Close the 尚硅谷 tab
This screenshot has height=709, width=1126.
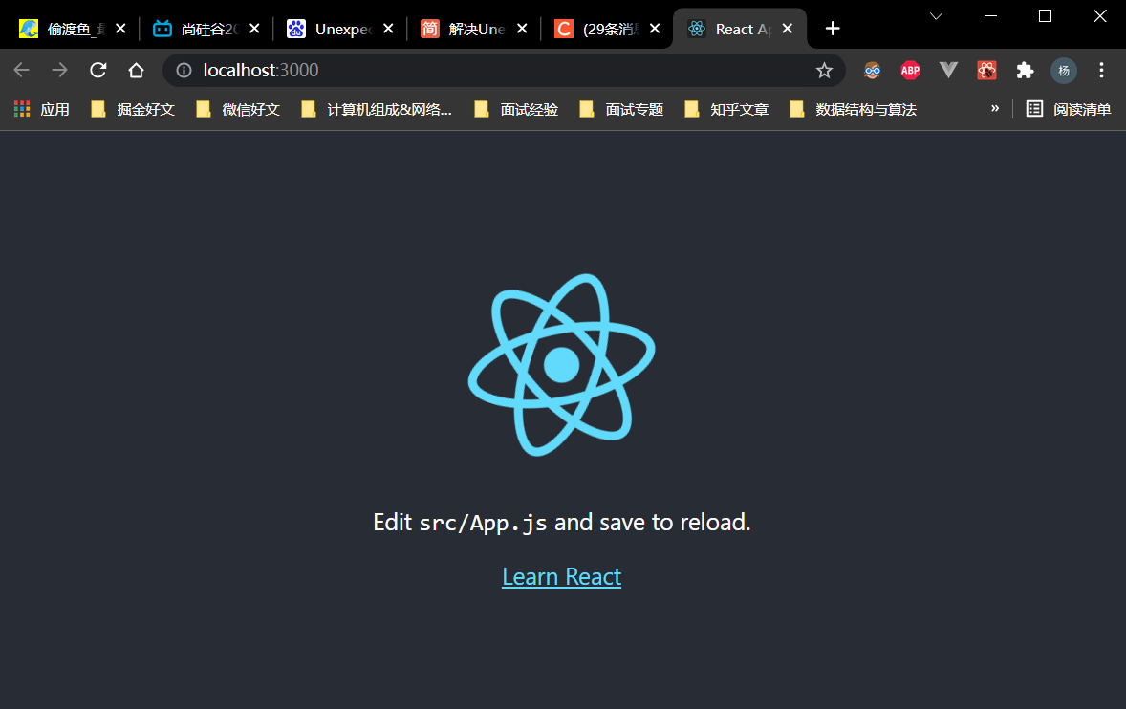click(254, 29)
